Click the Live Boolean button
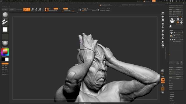The height and width of the screenshot is (104, 186). [x=19, y=10]
